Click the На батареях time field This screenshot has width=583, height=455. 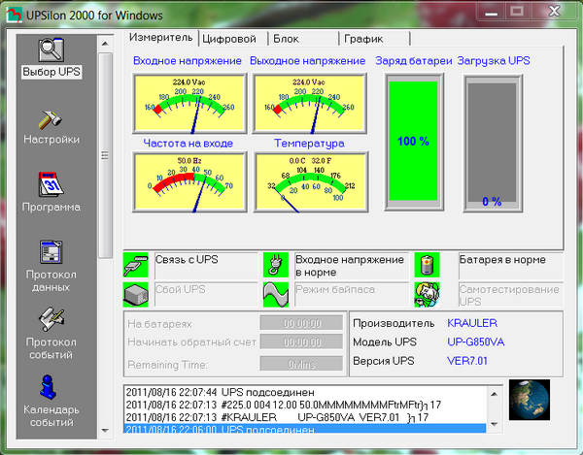(x=301, y=323)
